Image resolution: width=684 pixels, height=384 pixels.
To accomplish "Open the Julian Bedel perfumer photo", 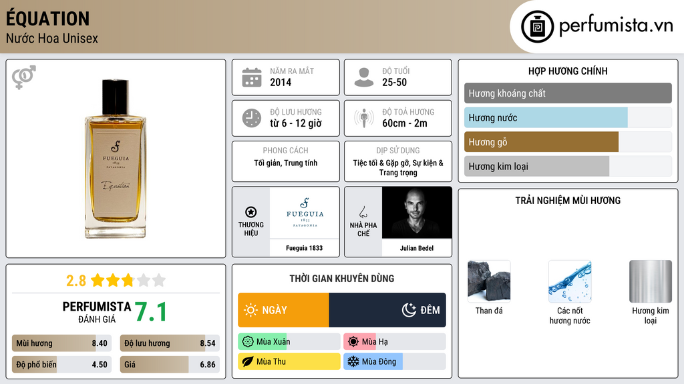I will 417,213.
